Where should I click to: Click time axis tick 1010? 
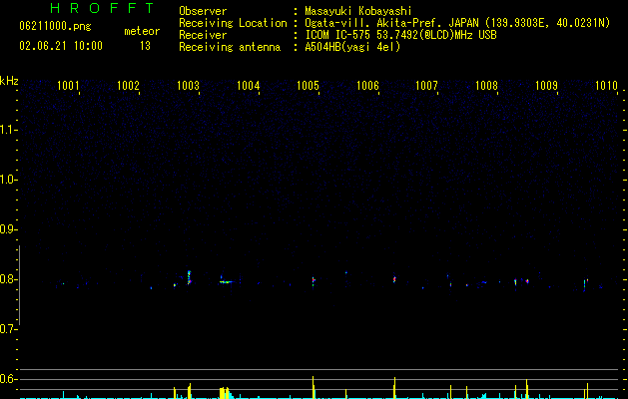point(606,86)
